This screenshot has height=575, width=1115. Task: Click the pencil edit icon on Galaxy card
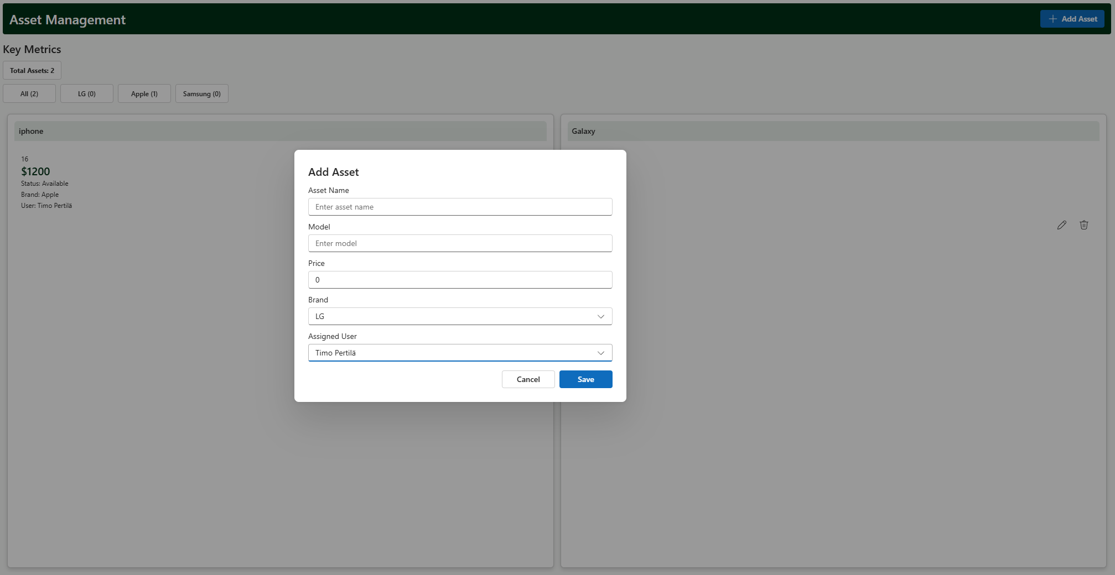click(x=1061, y=225)
